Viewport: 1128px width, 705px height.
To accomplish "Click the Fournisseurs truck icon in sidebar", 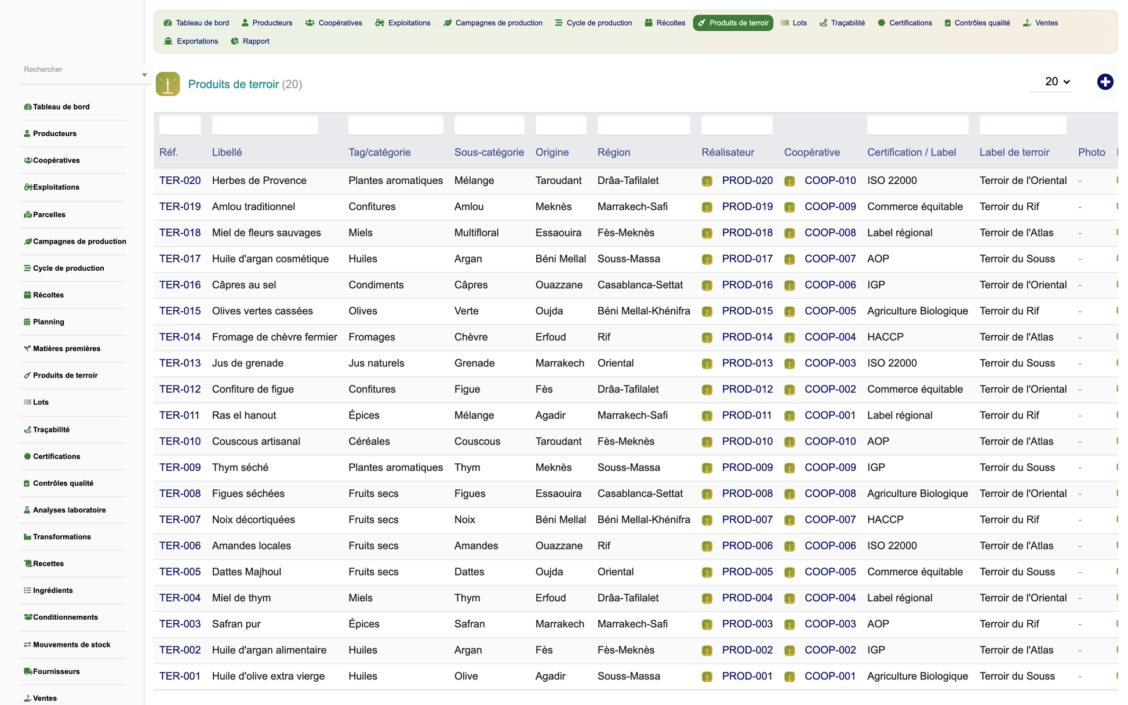I will click(x=27, y=671).
